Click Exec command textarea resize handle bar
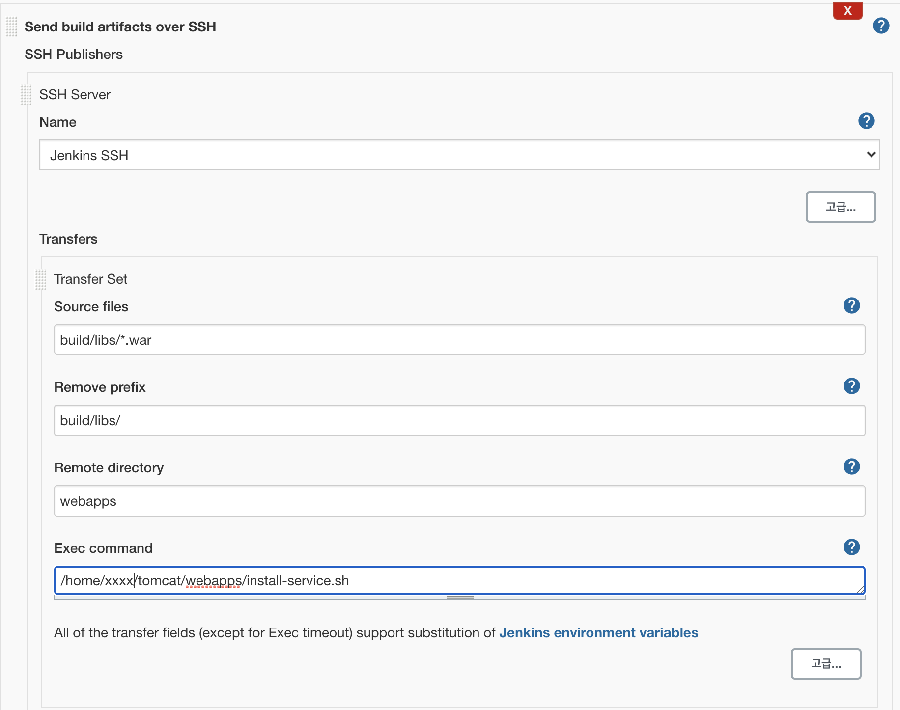 tap(460, 598)
